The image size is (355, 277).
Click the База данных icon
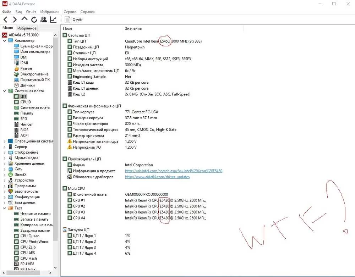(x=10, y=203)
